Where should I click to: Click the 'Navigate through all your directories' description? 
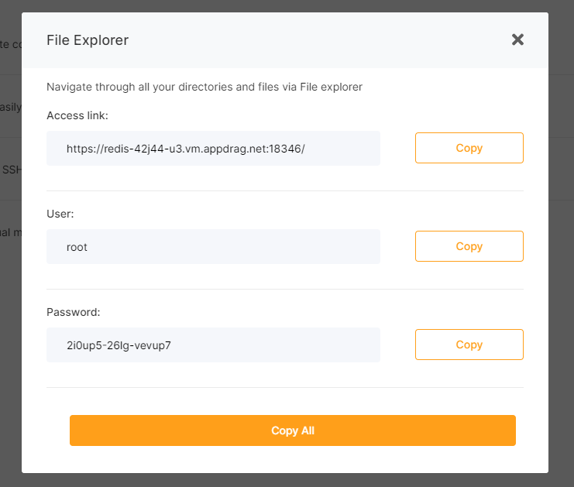click(205, 87)
